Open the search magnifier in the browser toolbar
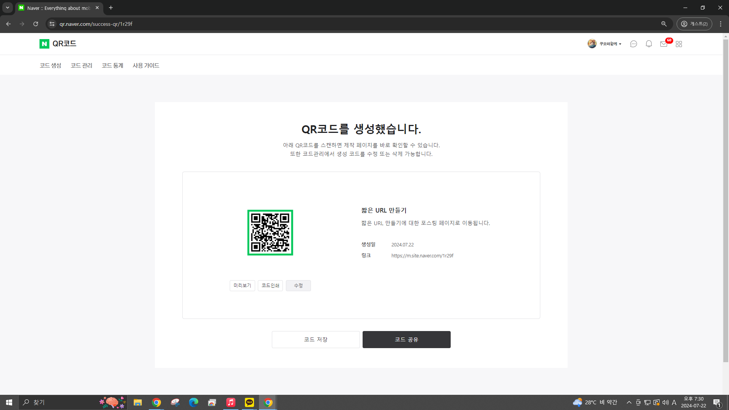The image size is (729, 410). coord(664,24)
